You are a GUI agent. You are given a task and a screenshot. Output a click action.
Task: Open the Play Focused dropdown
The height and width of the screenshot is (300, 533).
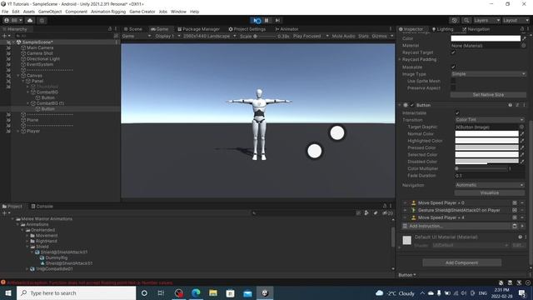pyautogui.click(x=311, y=36)
